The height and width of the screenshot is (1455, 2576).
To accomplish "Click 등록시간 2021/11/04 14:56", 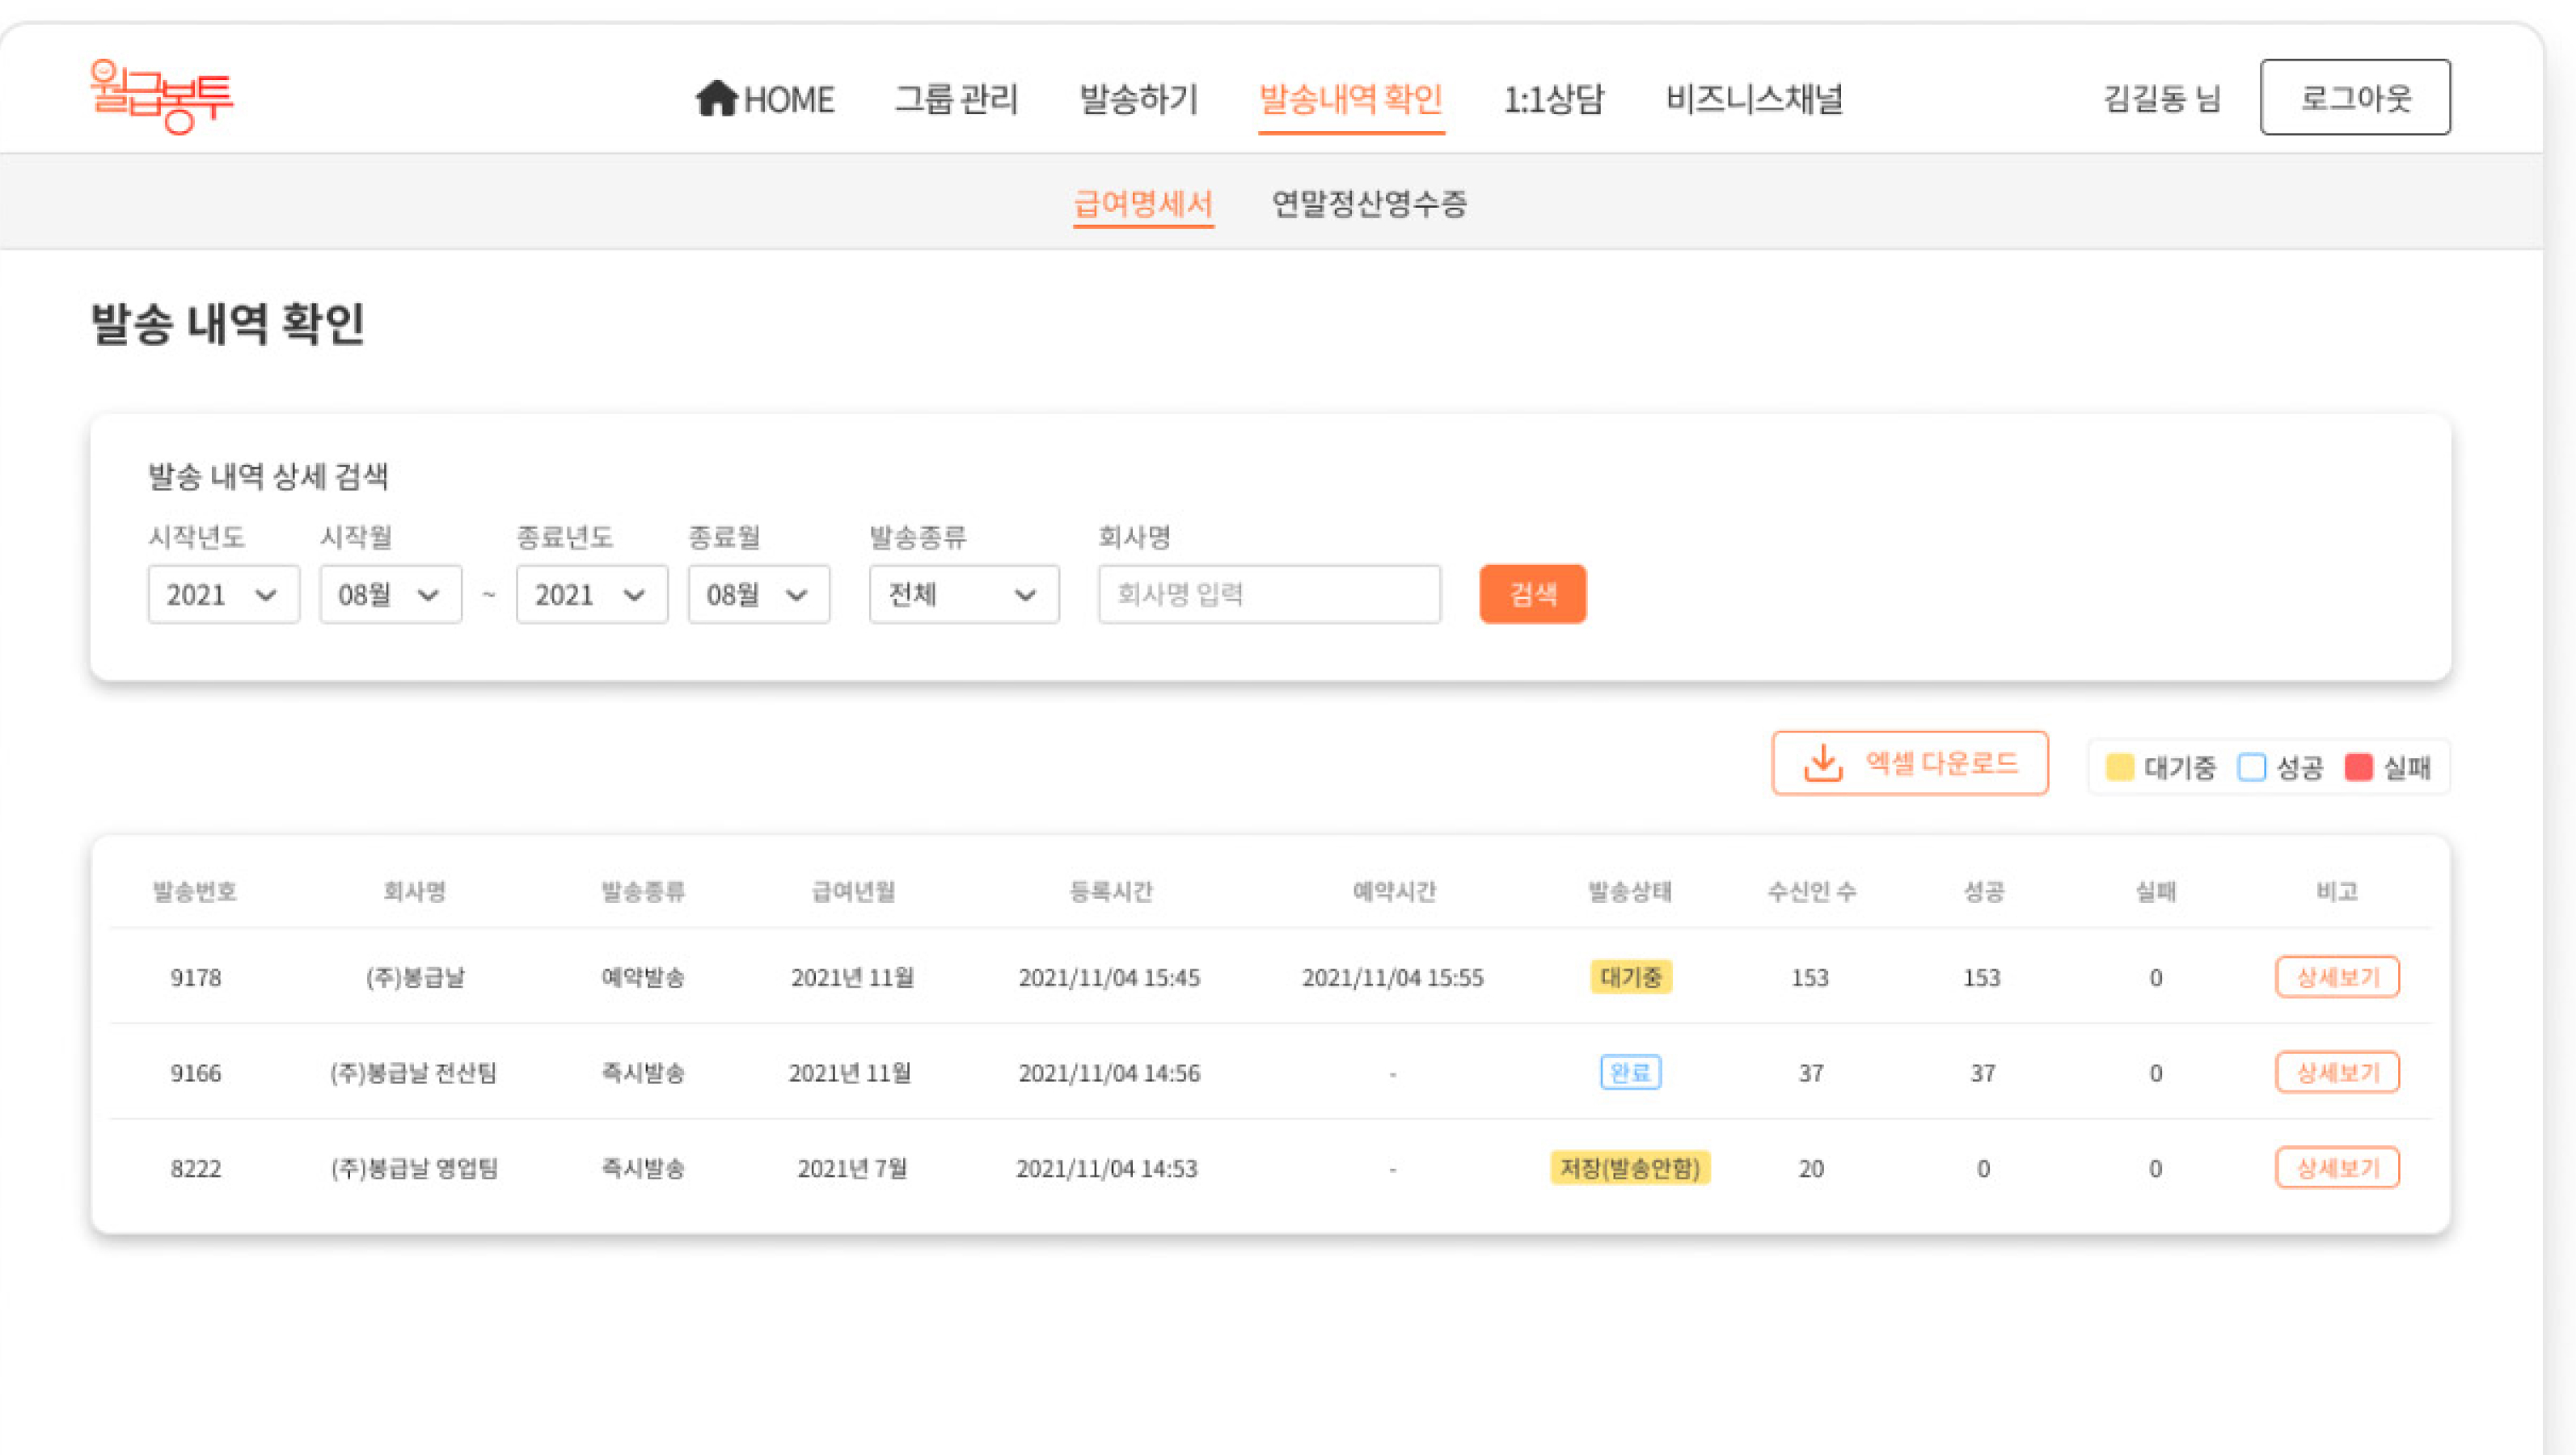I will (x=1109, y=1073).
